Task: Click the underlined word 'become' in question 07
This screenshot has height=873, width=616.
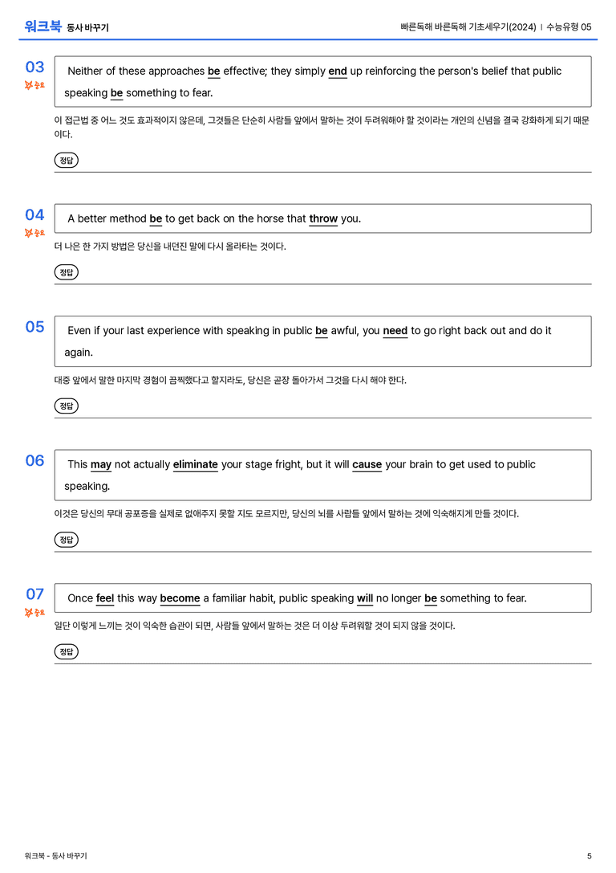Action: point(180,598)
